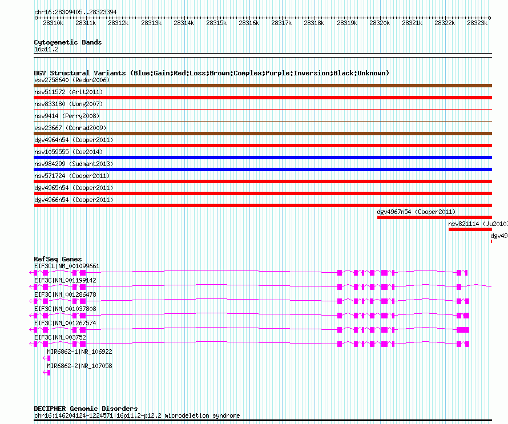The image size is (508, 424).
Task: Select the EIF3C|NM_001286478 transcript label
Action: point(65,295)
